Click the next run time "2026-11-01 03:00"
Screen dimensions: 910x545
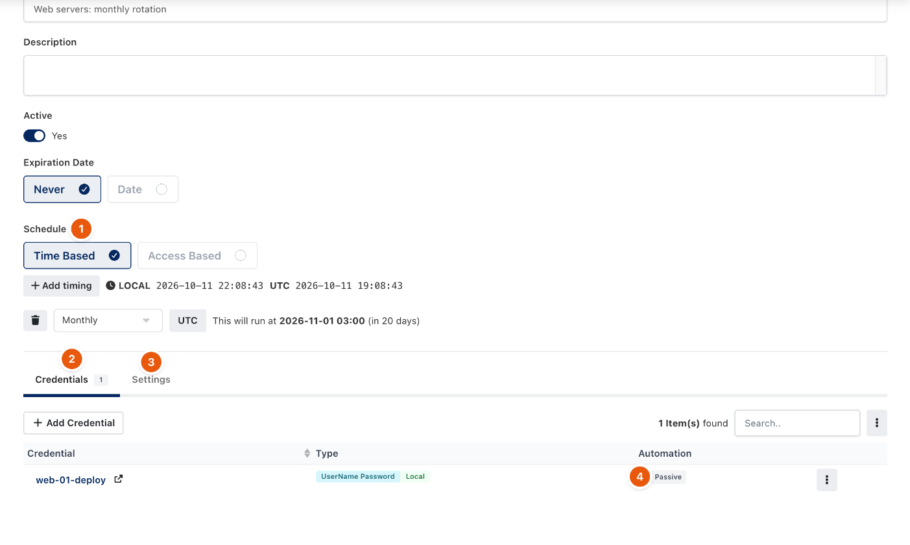point(322,321)
